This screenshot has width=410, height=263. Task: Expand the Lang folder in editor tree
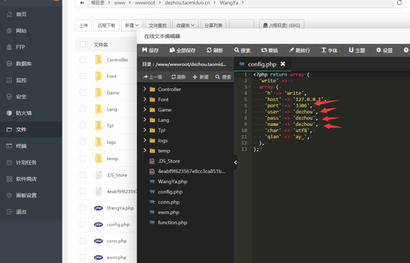tap(145, 120)
